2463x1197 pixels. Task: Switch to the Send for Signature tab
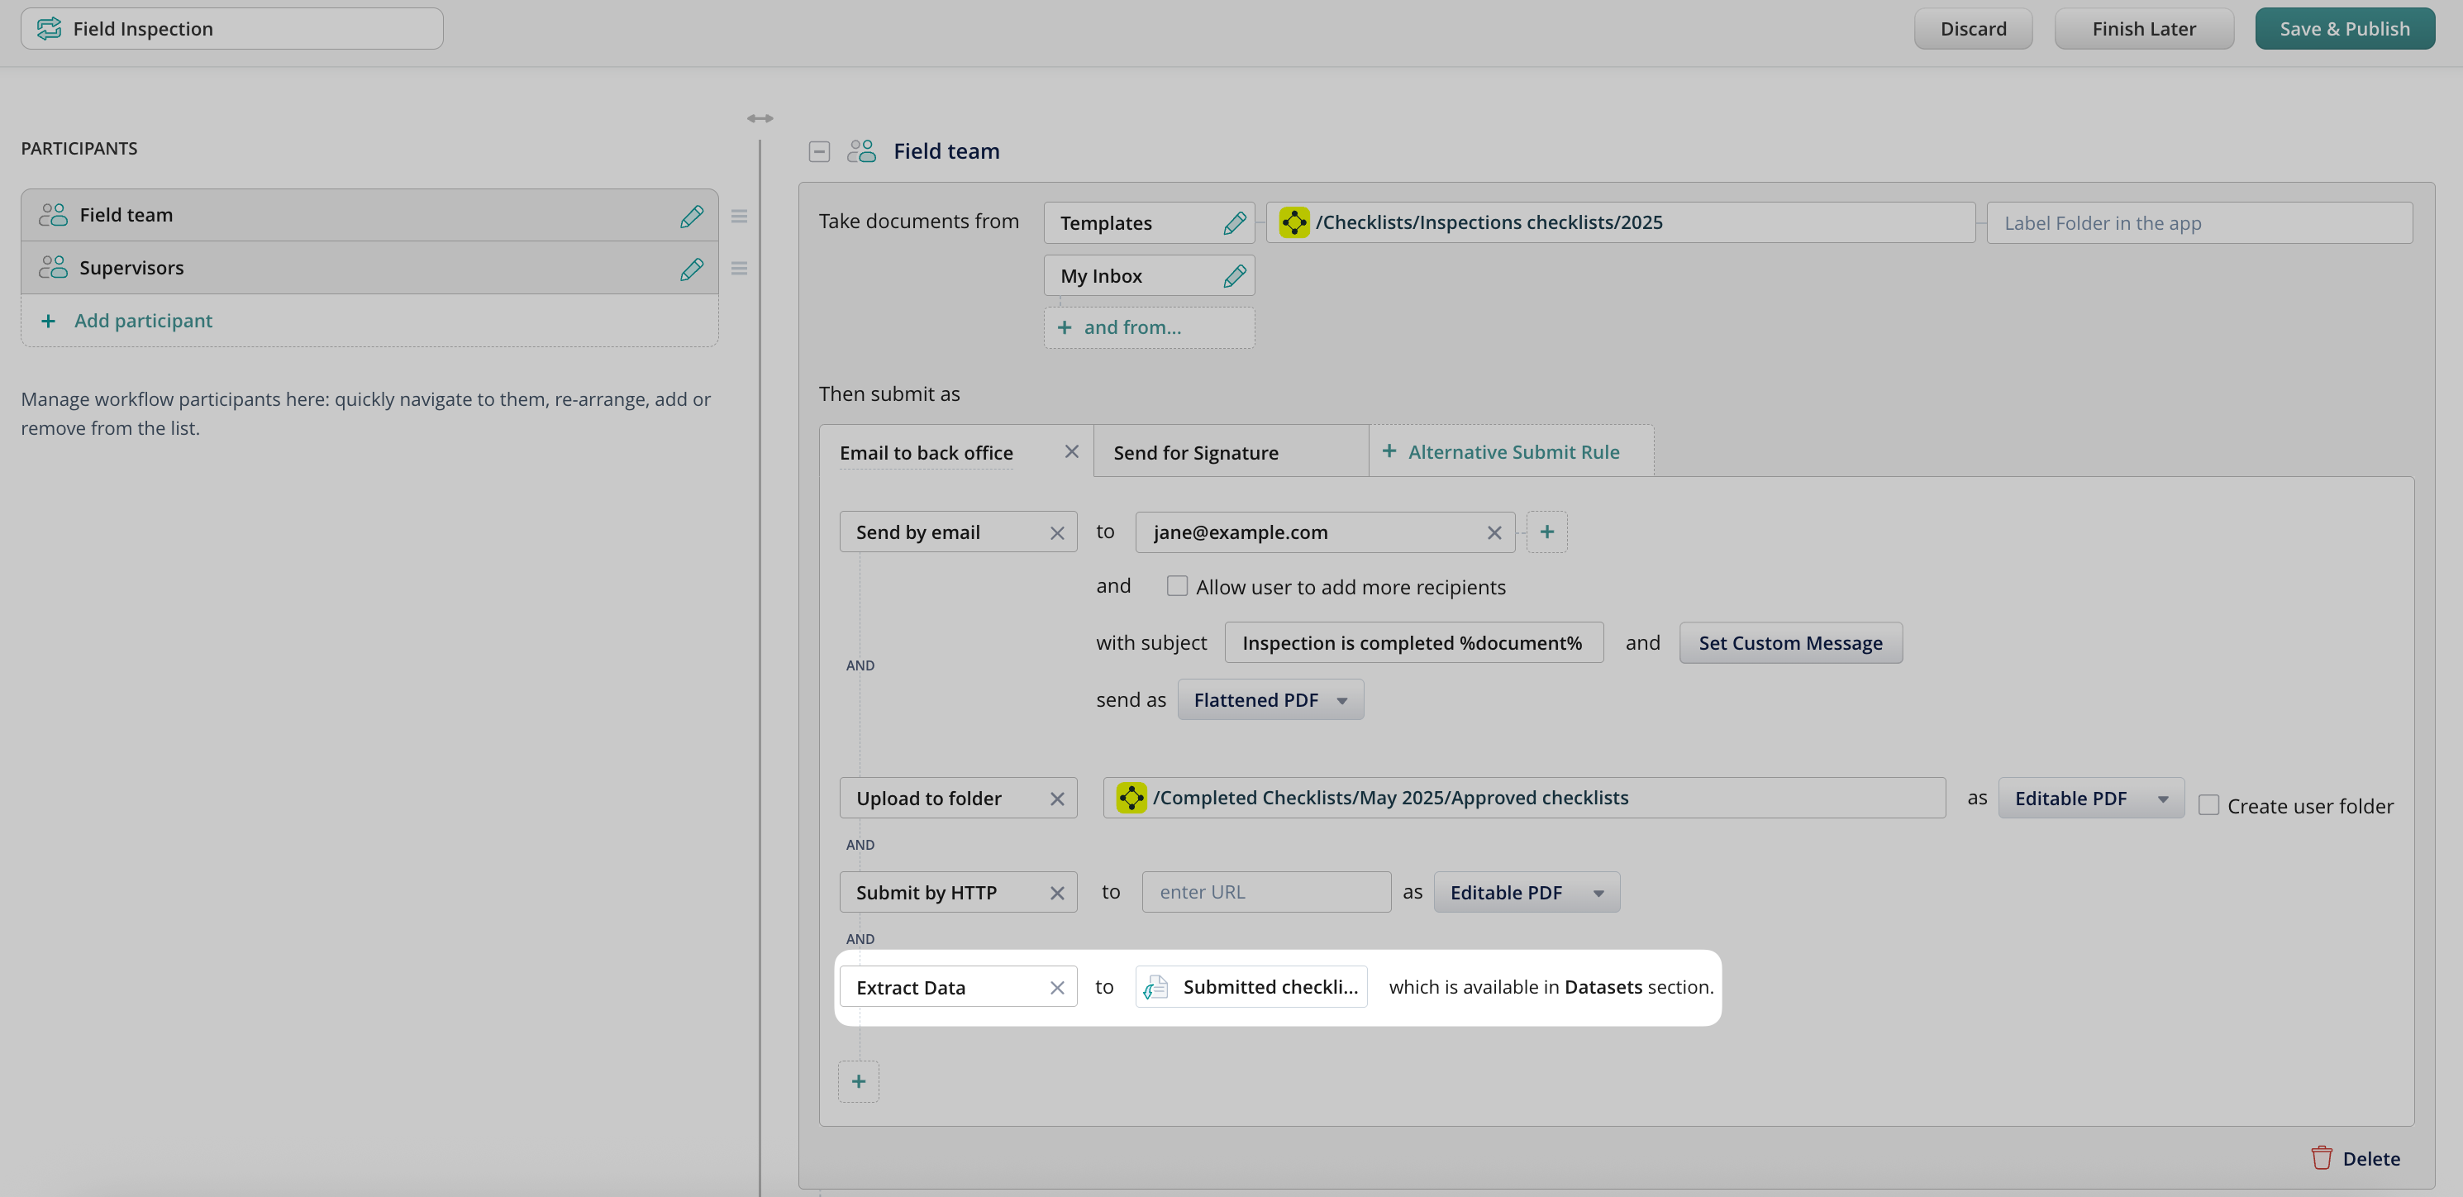click(x=1195, y=452)
